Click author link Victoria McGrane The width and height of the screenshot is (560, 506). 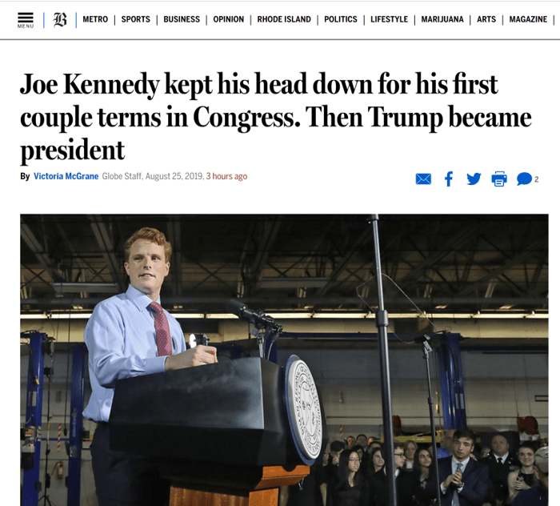click(66, 176)
